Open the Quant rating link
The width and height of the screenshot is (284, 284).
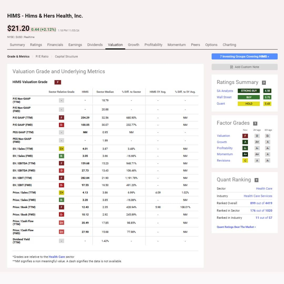pyautogui.click(x=221, y=104)
